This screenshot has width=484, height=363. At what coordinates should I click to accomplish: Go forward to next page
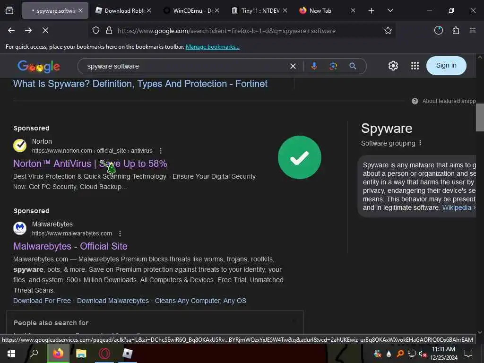(x=28, y=30)
